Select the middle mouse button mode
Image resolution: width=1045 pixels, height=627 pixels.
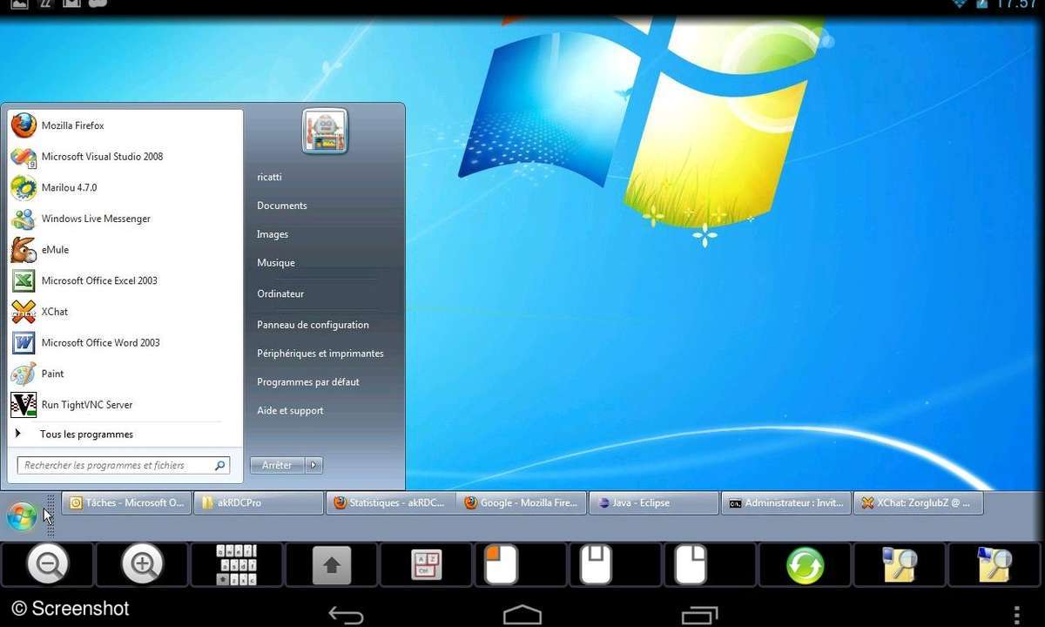[596, 565]
